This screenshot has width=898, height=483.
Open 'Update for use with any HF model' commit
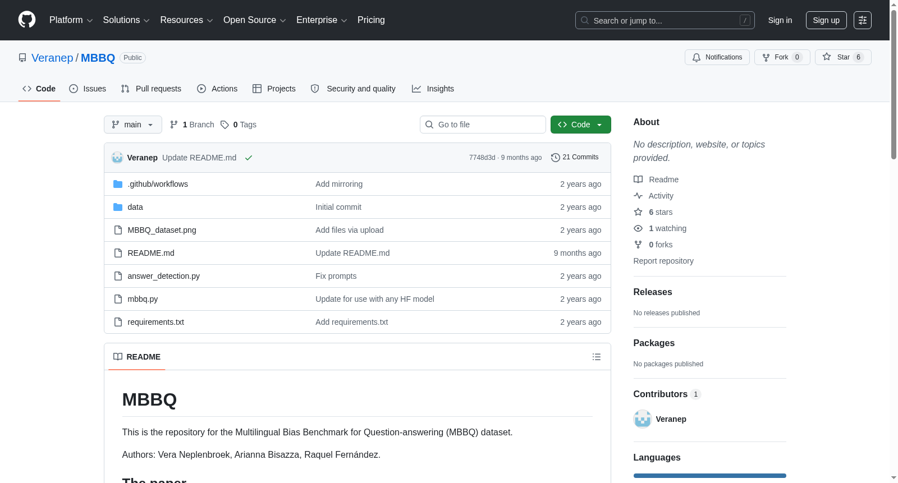tap(375, 299)
